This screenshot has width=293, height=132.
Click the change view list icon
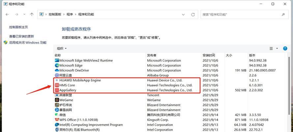tap(271, 49)
